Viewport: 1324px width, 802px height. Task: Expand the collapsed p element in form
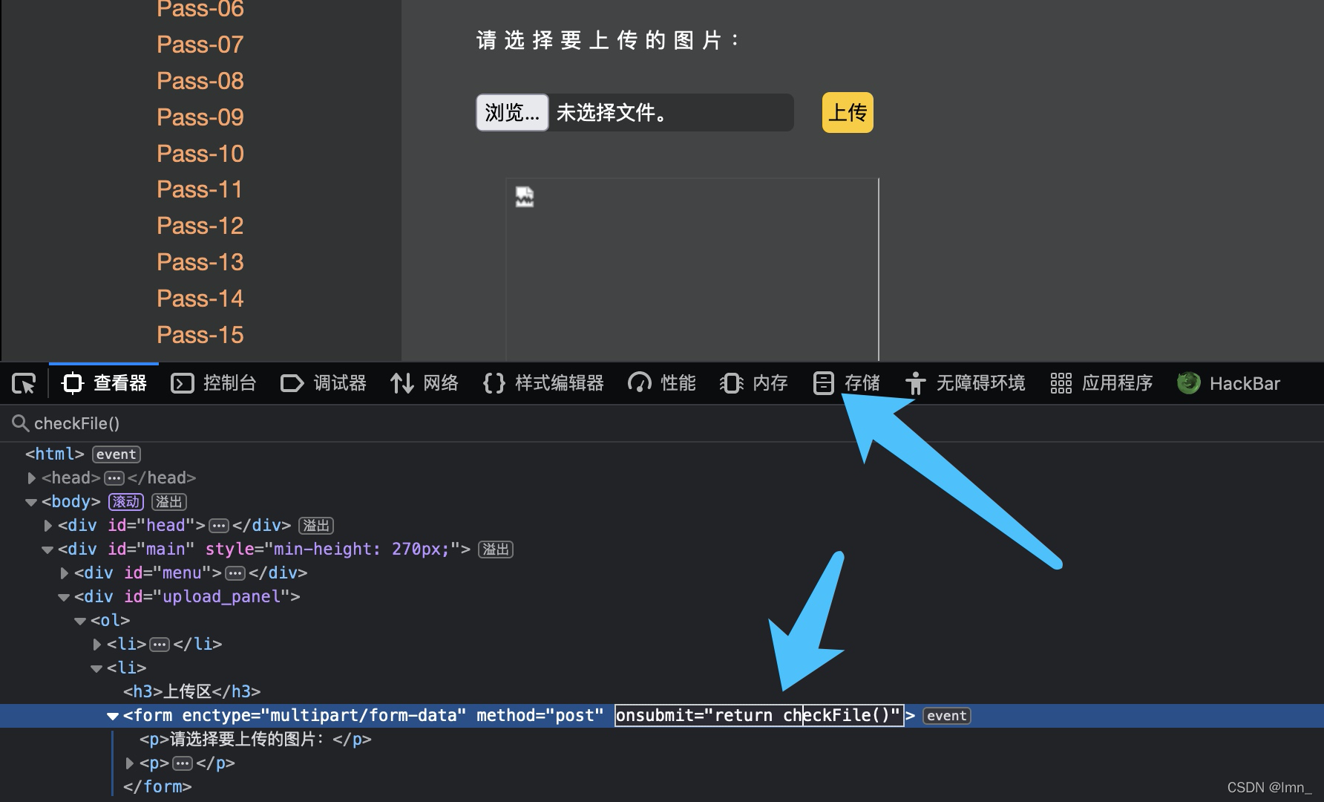[130, 763]
